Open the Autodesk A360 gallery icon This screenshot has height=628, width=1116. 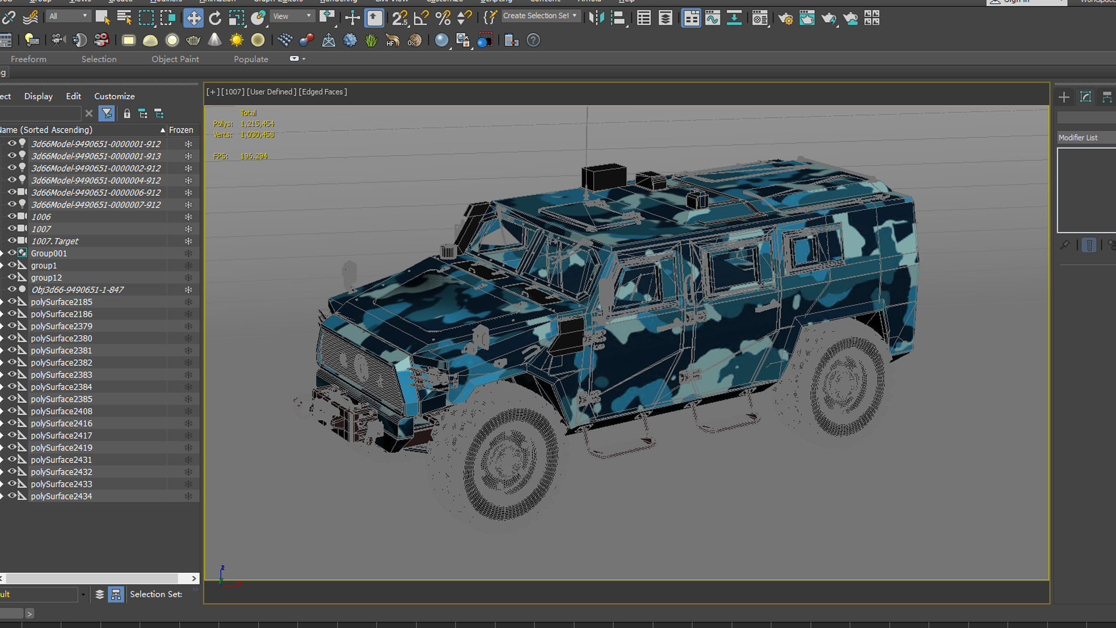pos(872,18)
